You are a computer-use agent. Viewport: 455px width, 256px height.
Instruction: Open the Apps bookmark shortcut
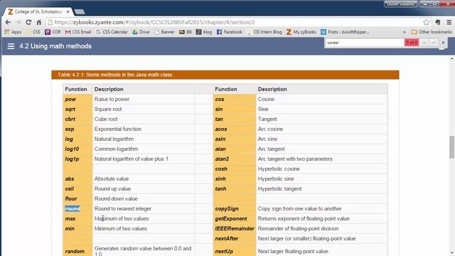click(13, 32)
